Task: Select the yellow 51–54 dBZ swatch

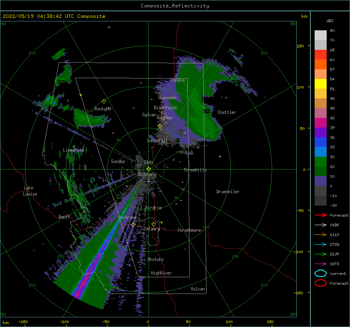Action: click(x=320, y=84)
